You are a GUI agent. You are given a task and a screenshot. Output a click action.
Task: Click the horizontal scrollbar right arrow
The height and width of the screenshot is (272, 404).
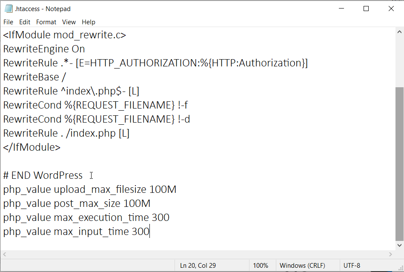tap(391, 254)
